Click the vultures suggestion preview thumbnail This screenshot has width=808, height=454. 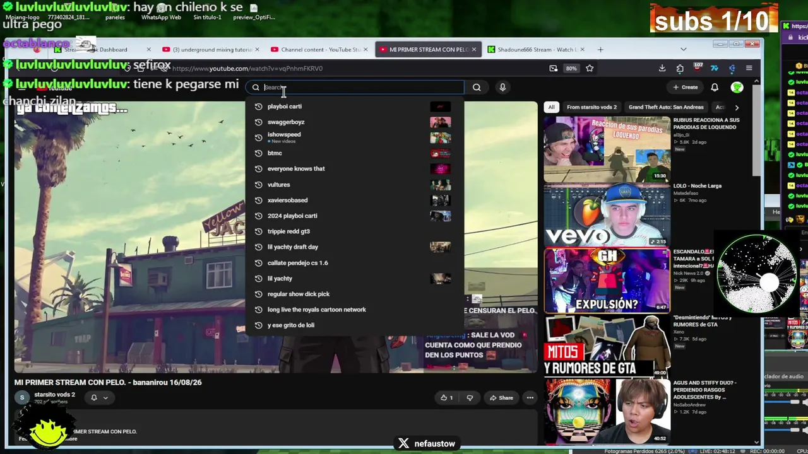(x=441, y=185)
